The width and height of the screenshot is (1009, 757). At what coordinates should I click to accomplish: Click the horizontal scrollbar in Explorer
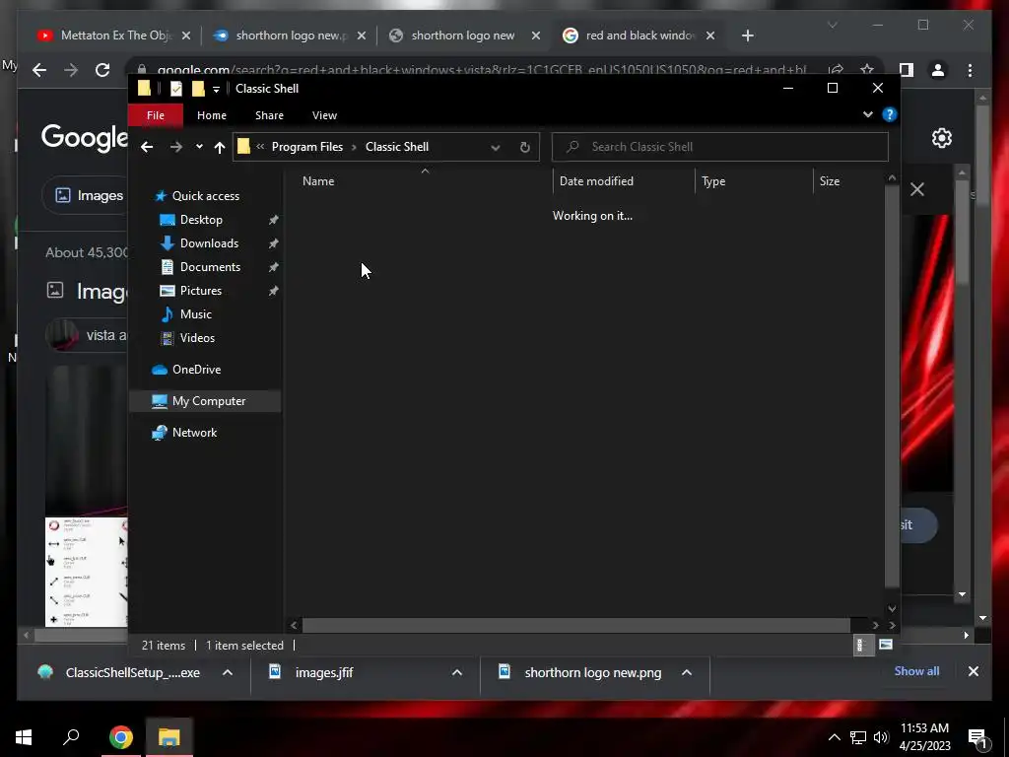tap(575, 625)
